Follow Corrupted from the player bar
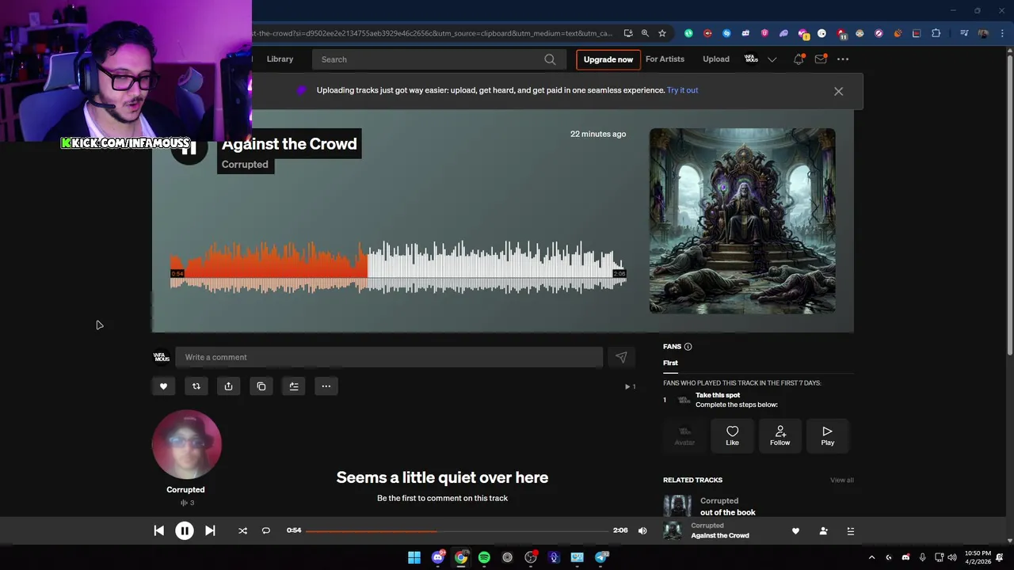This screenshot has height=570, width=1014. (x=824, y=531)
